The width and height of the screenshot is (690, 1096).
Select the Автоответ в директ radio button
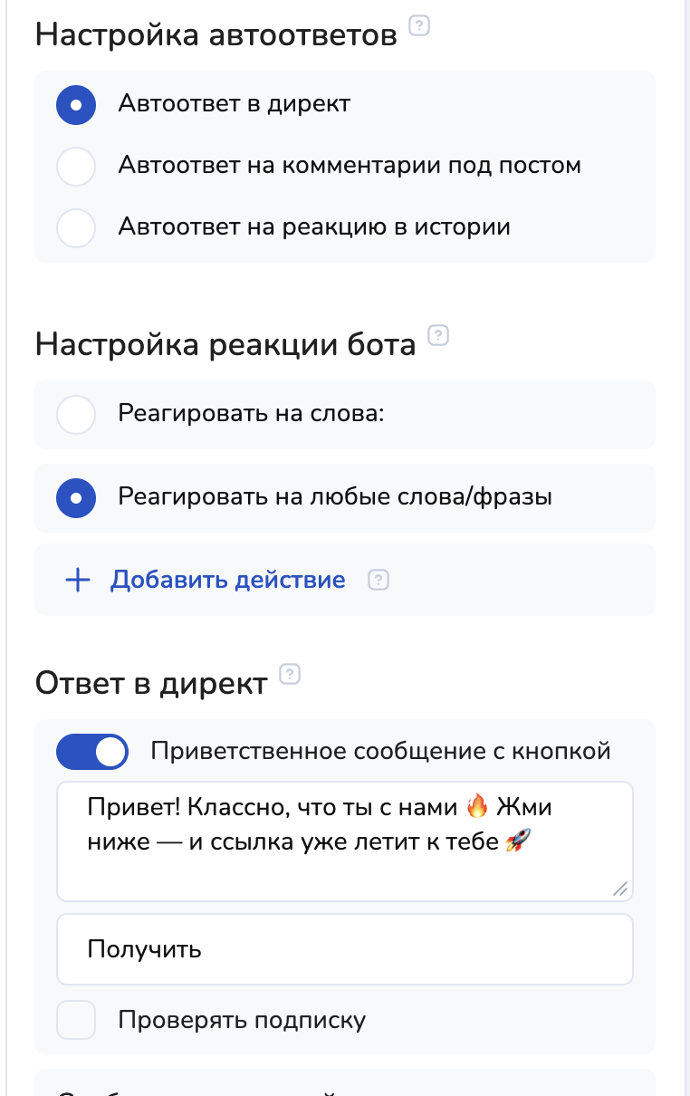tap(76, 104)
